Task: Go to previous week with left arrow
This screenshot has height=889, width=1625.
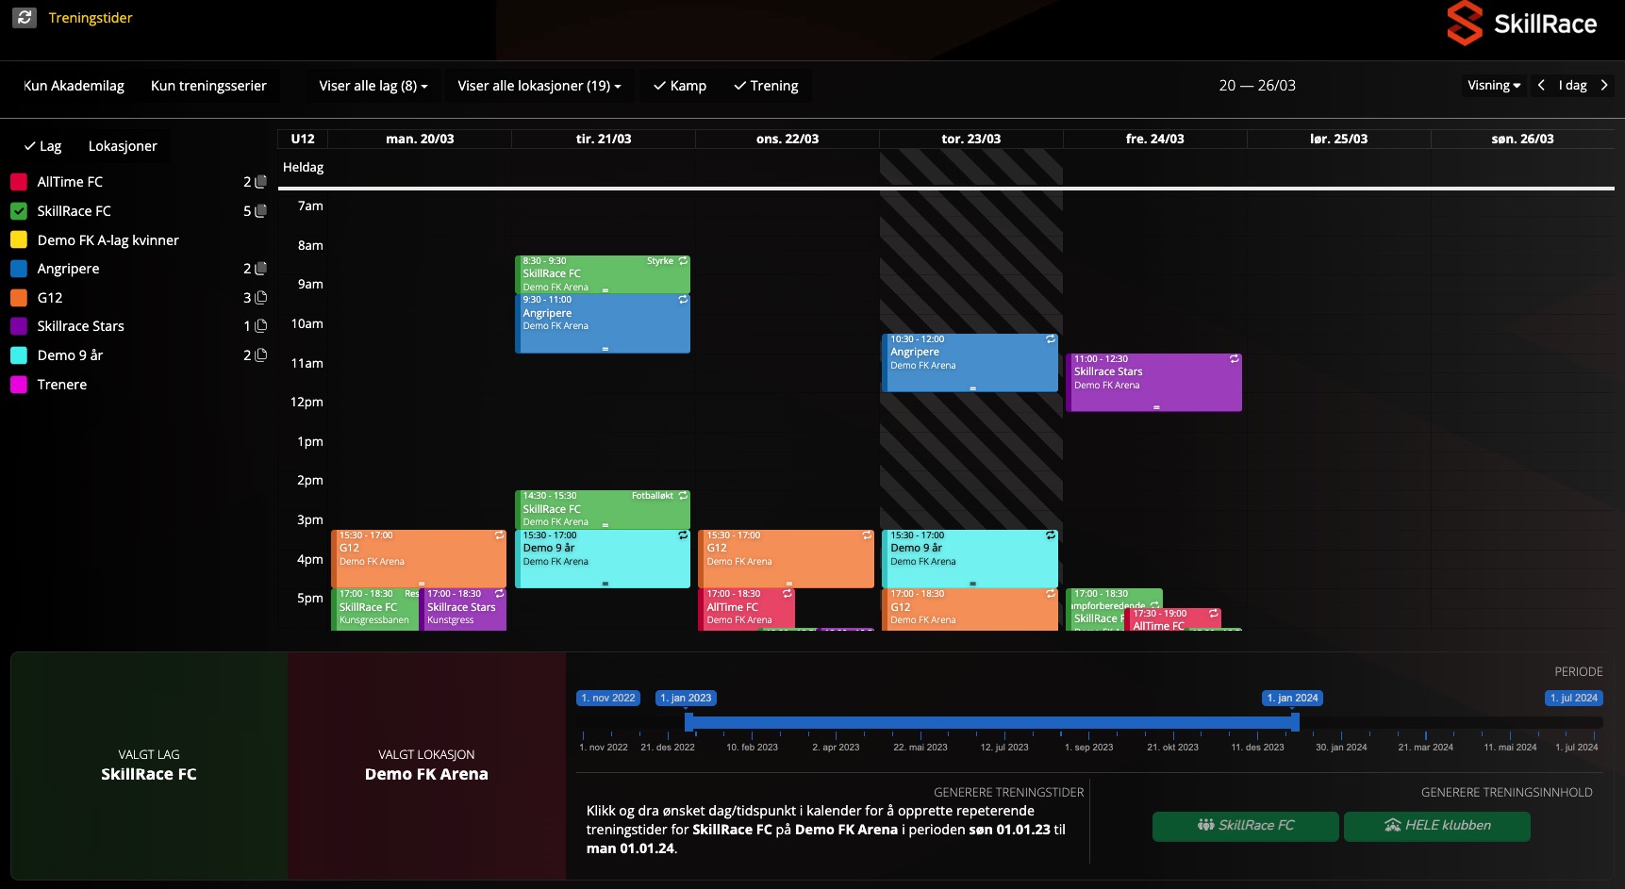Action: pos(1541,86)
